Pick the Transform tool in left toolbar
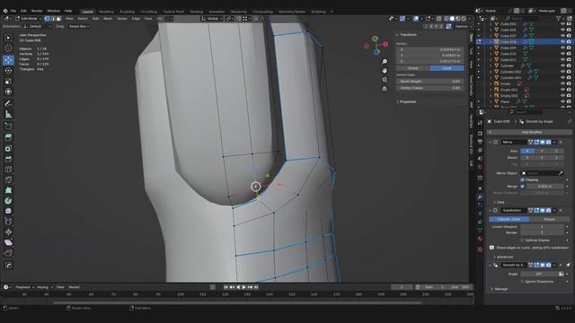Image resolution: width=575 pixels, height=323 pixels. 8,92
